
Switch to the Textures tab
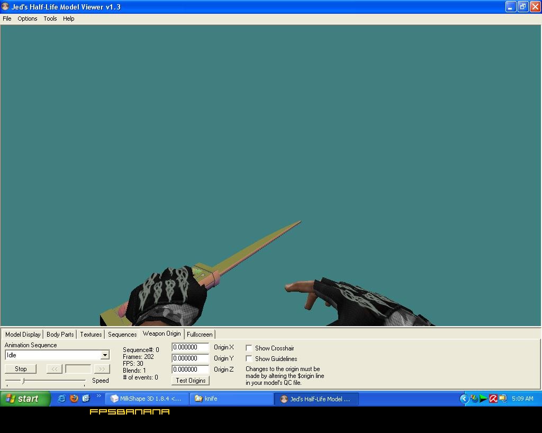pos(91,335)
